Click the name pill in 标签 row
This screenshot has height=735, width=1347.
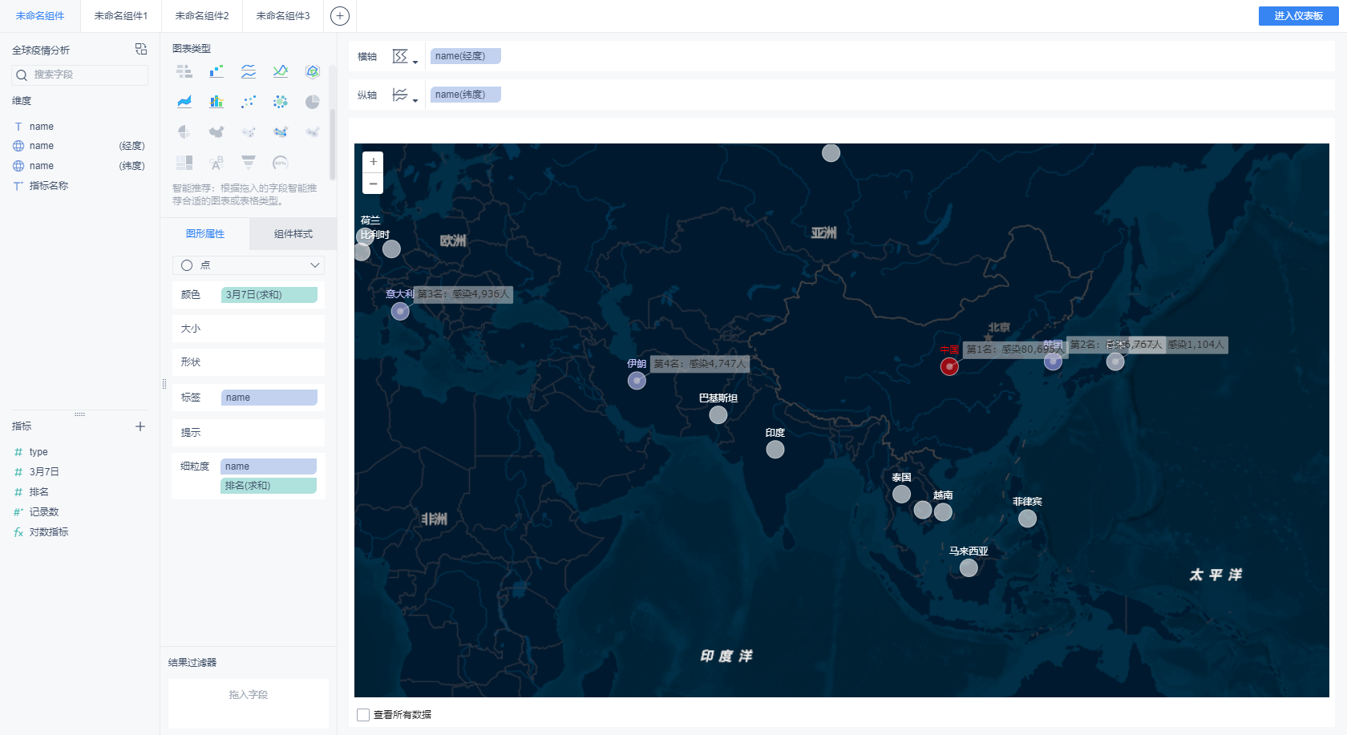click(269, 398)
